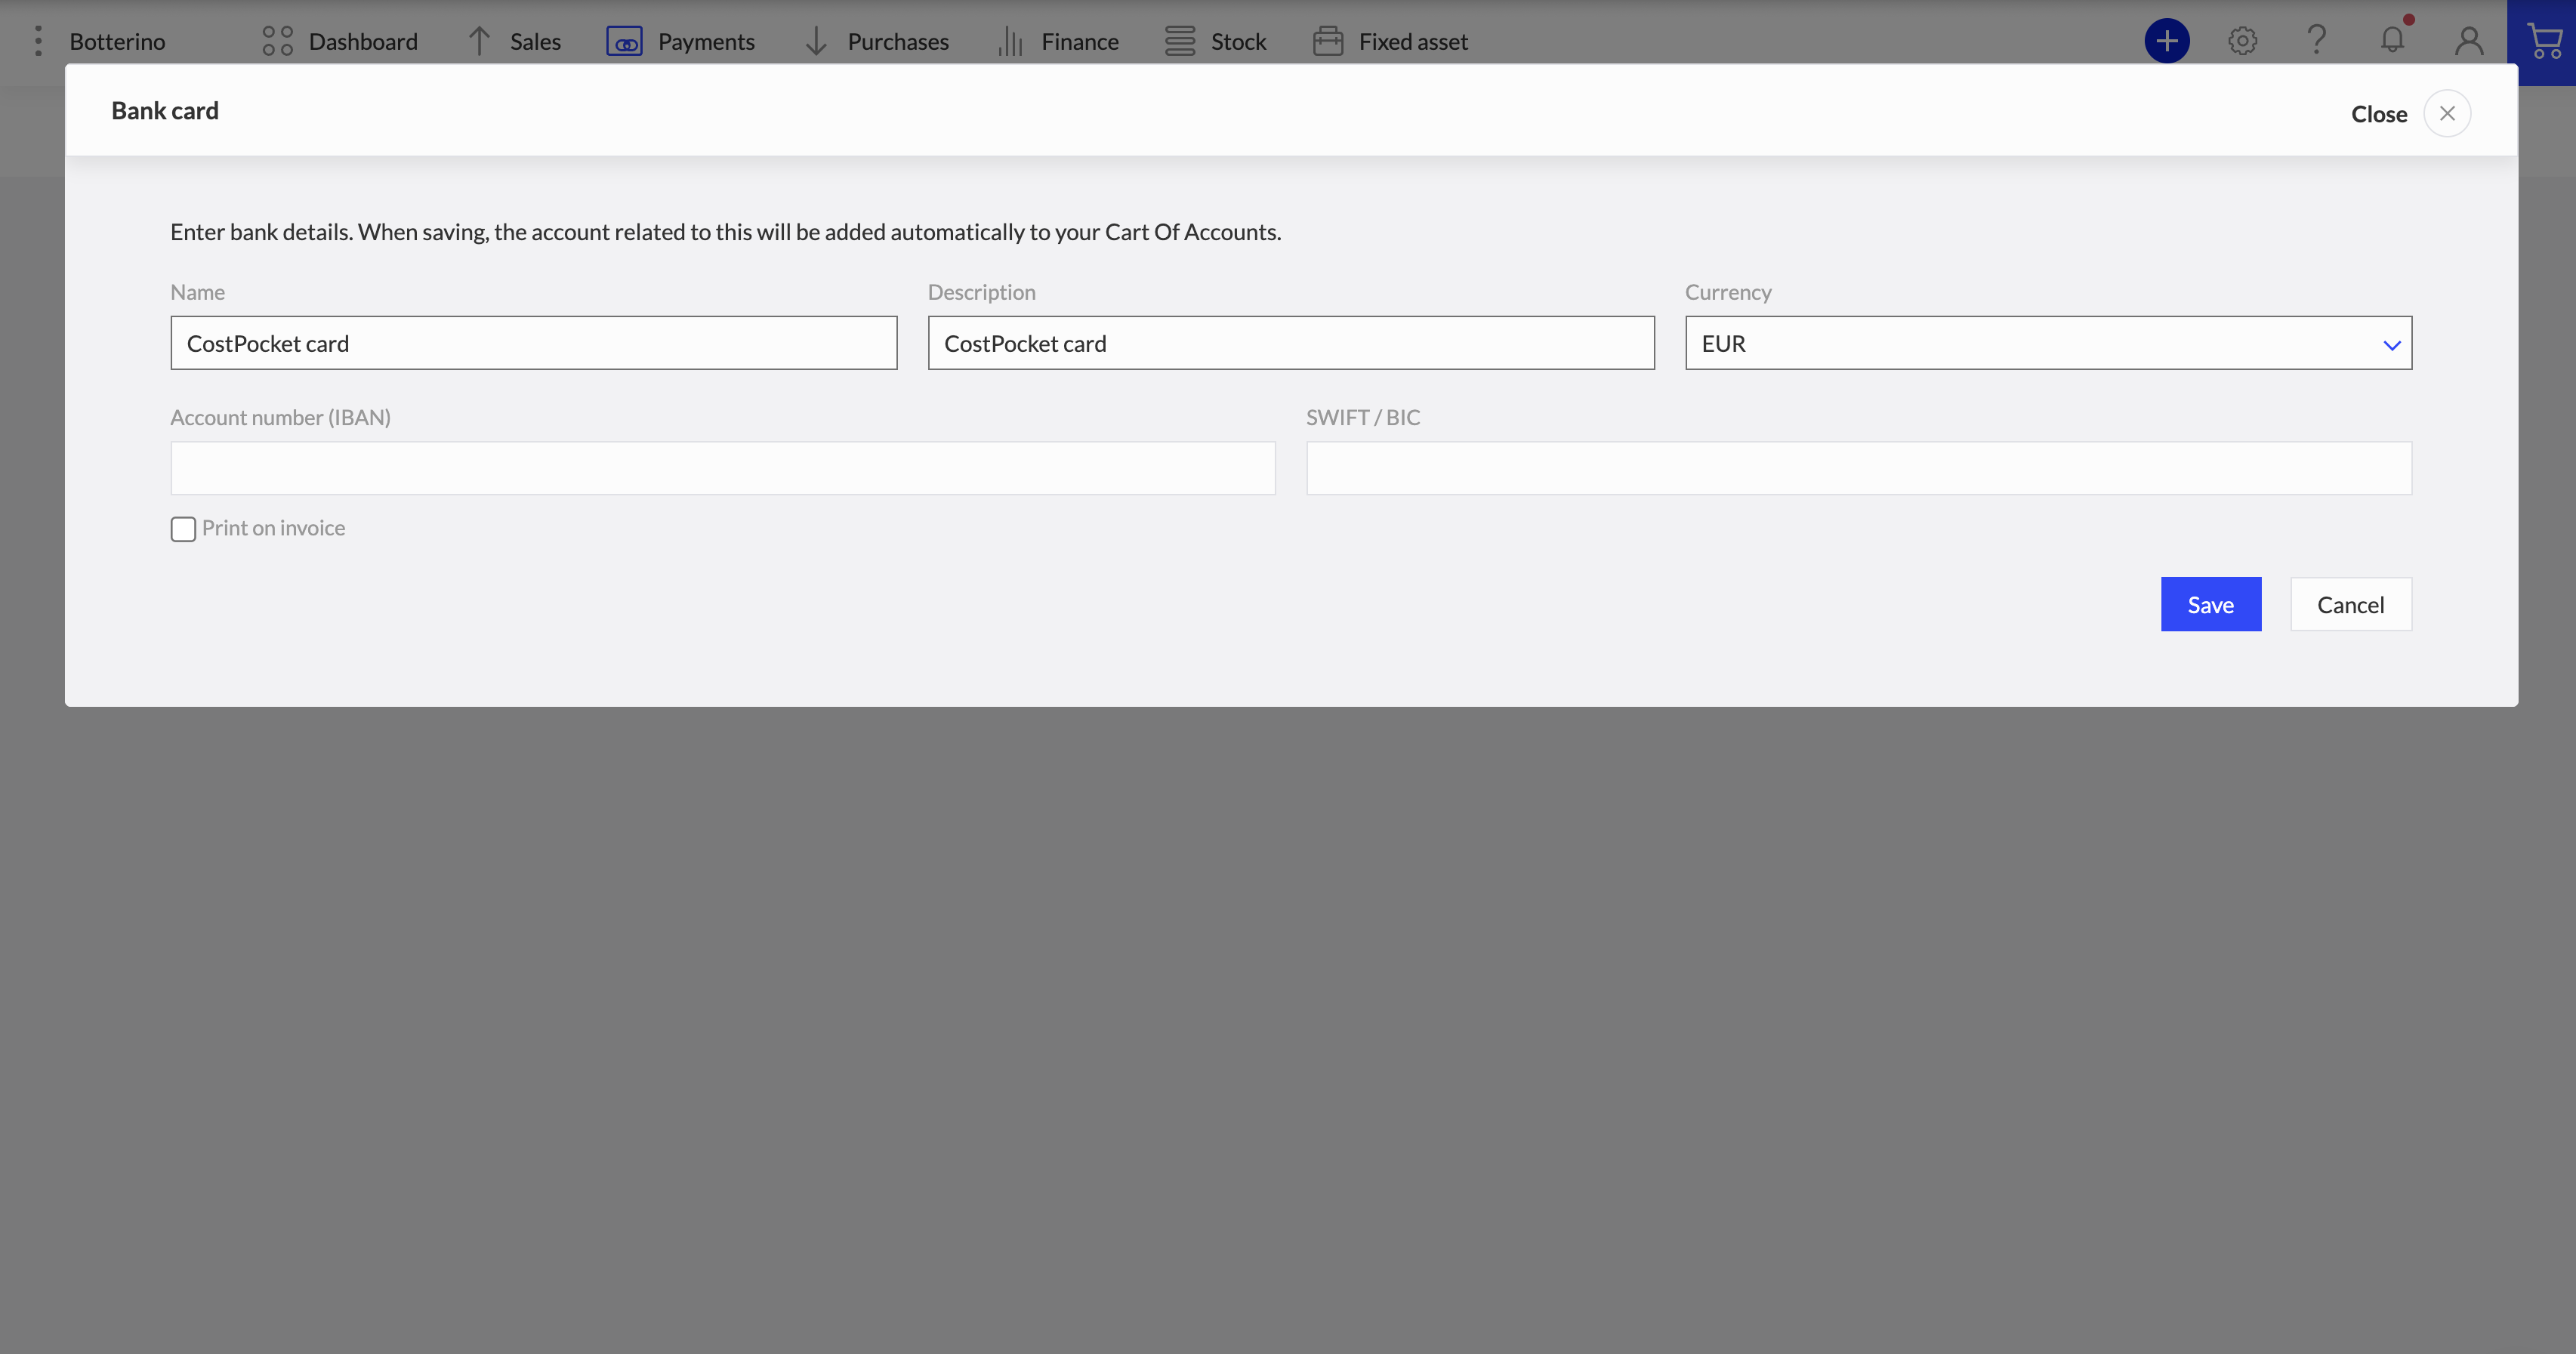Screen dimensions: 2576x1354
Task: Click the Description text field
Action: click(1290, 343)
